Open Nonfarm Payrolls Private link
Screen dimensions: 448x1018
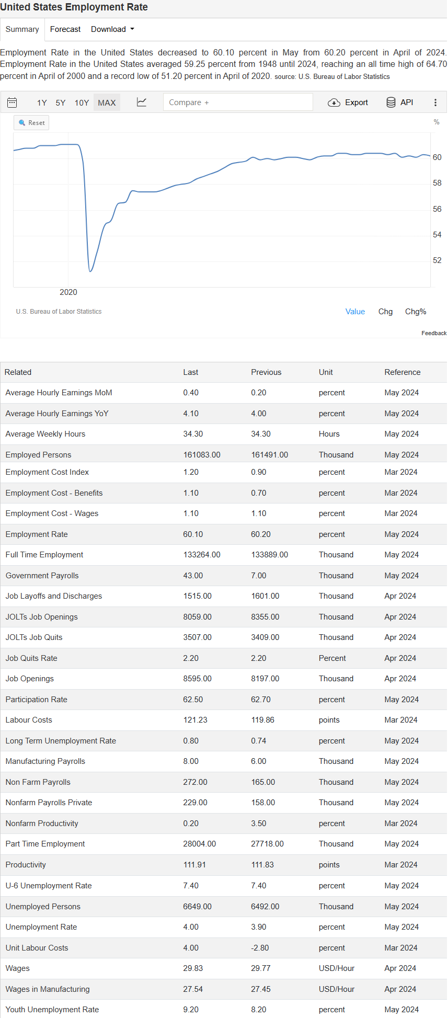[x=49, y=803]
